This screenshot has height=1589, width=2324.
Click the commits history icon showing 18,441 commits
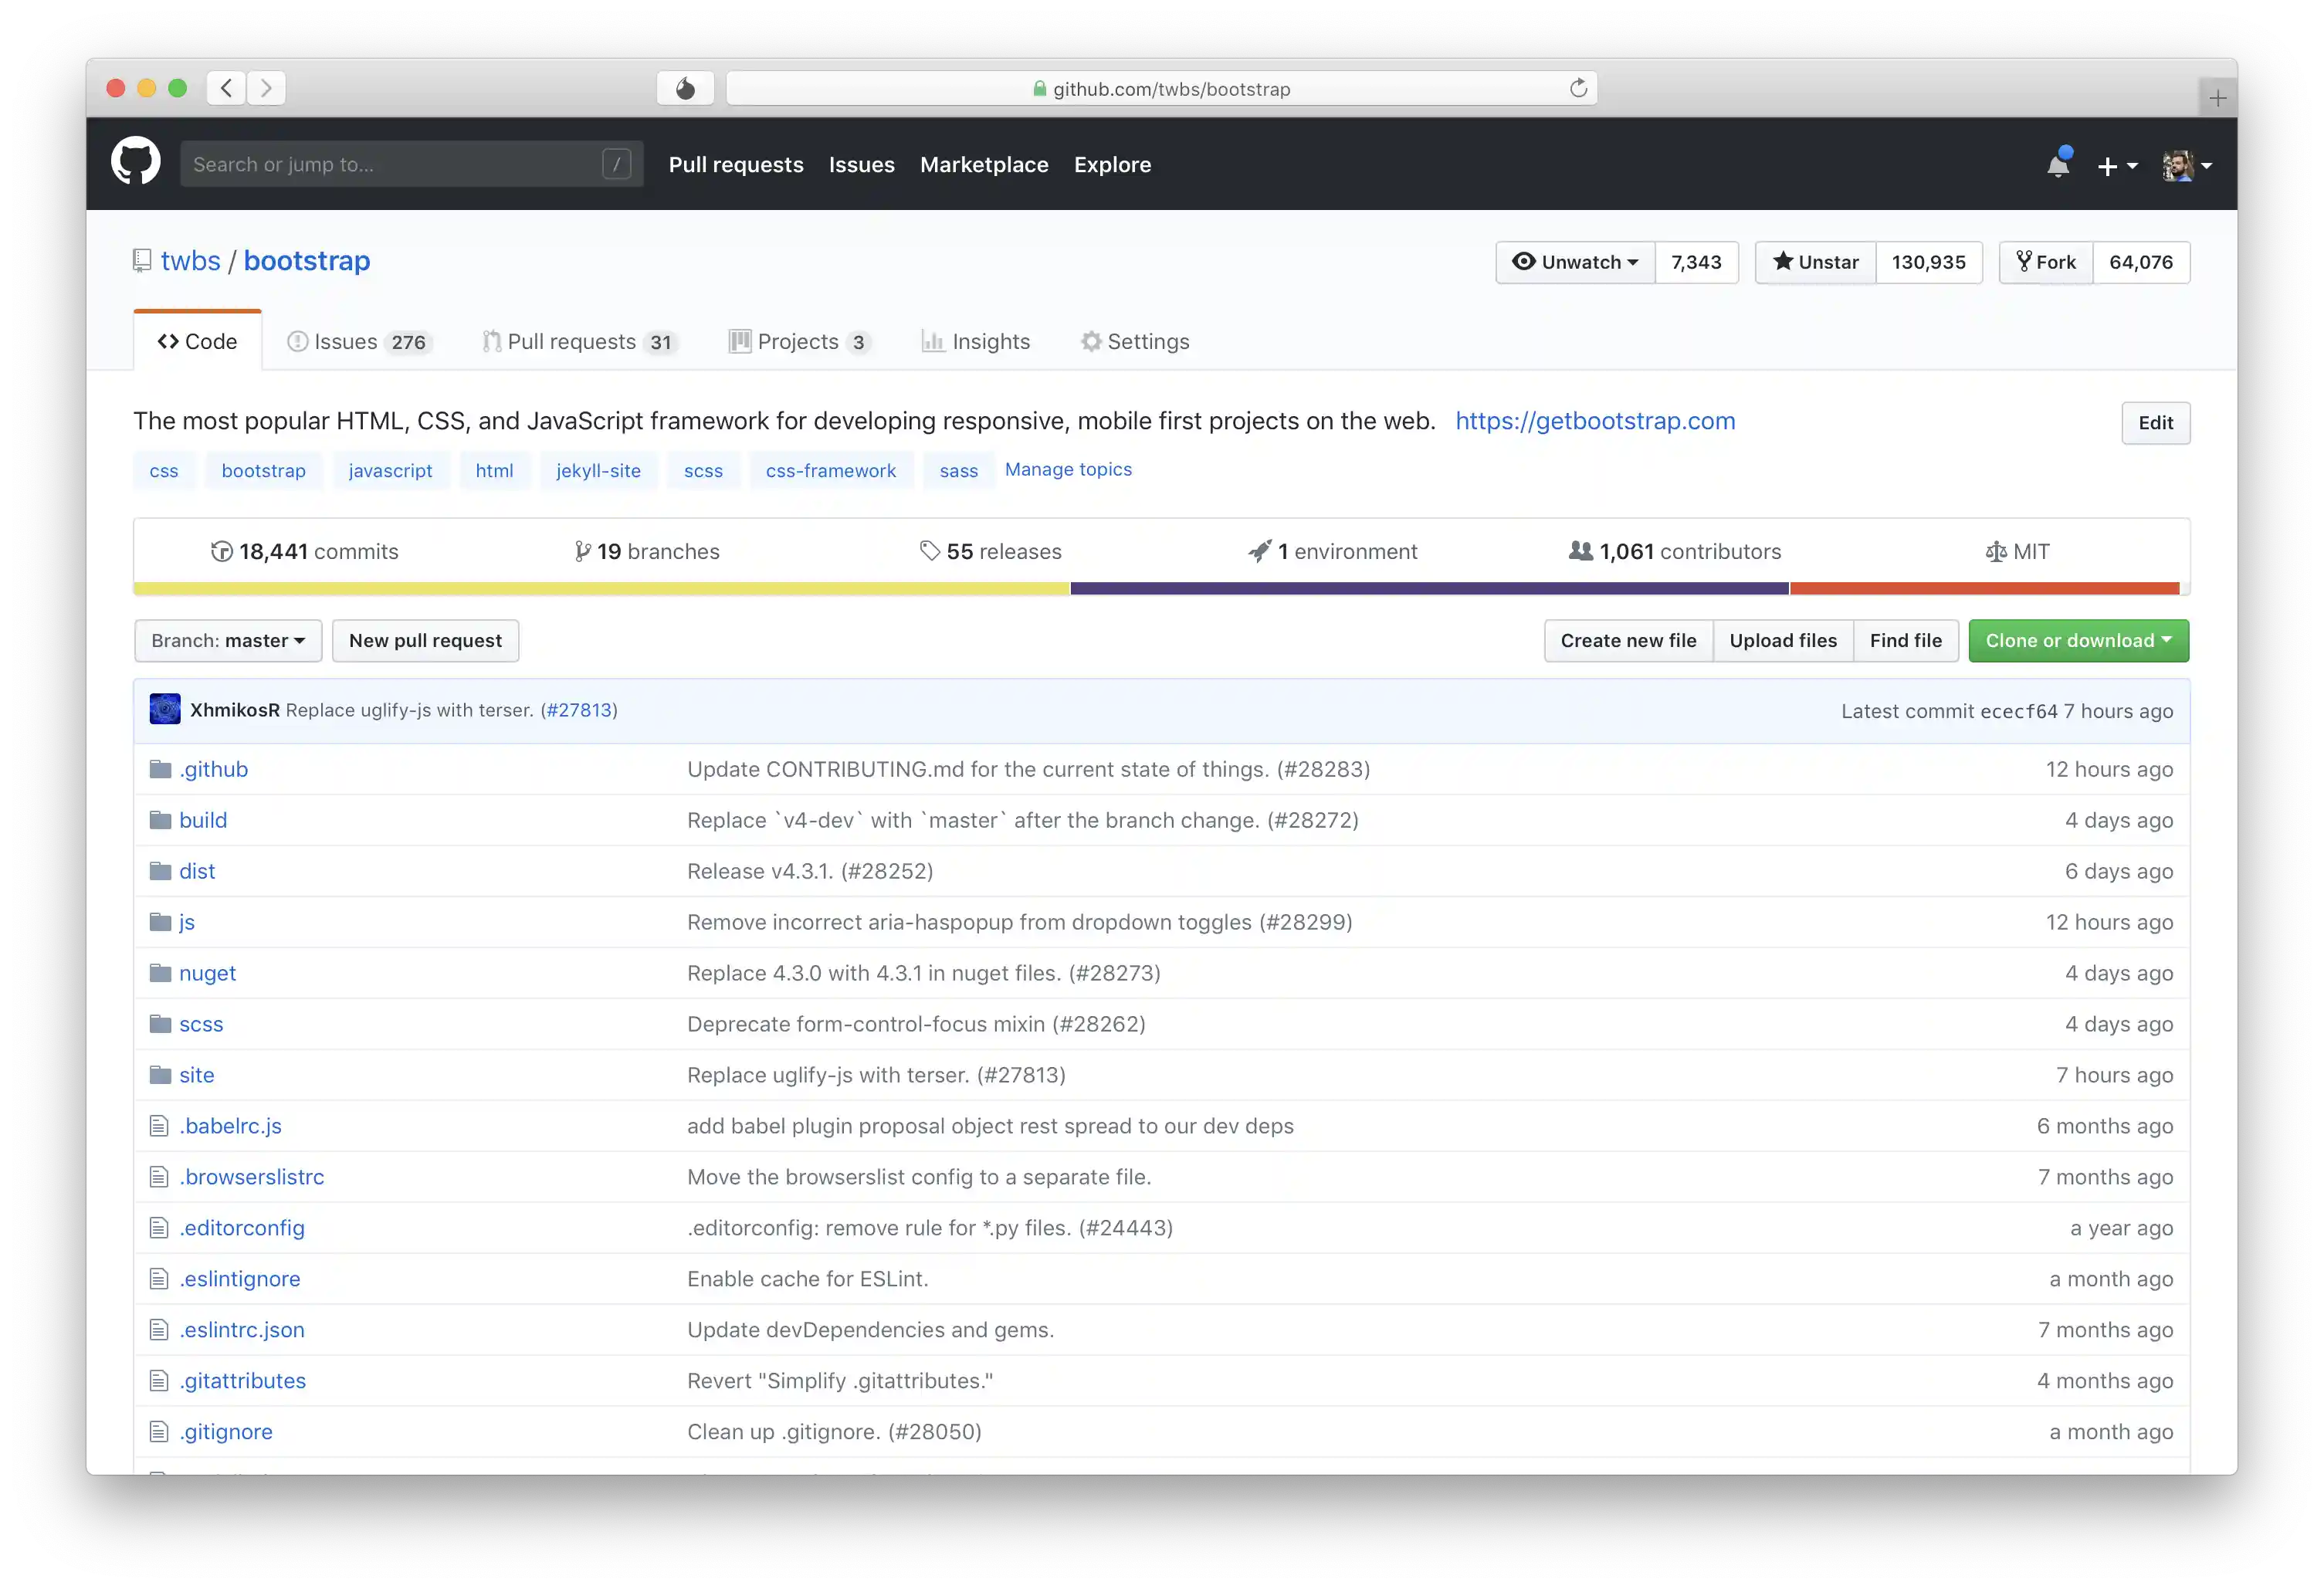[224, 551]
